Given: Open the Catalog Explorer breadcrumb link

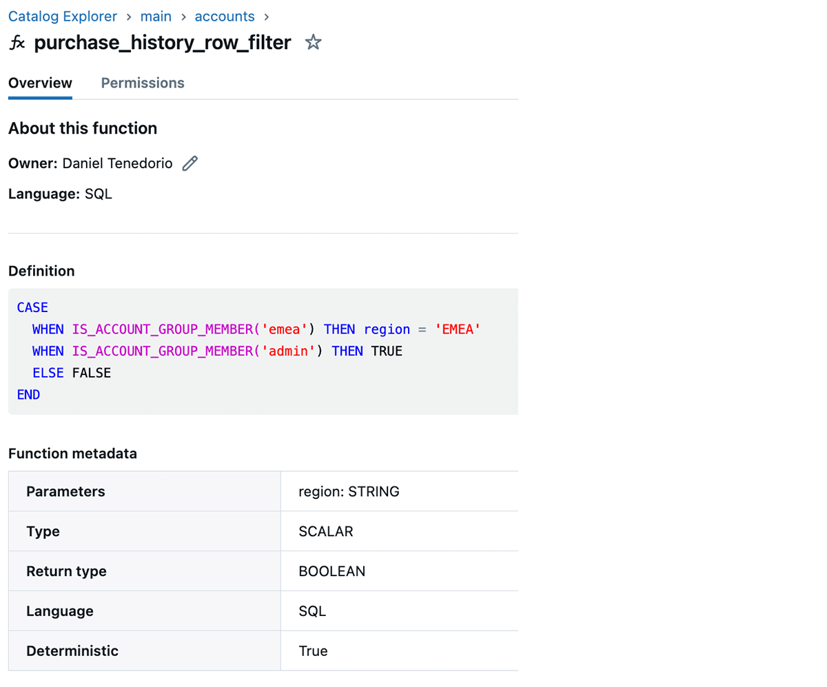Looking at the screenshot, I should [62, 16].
